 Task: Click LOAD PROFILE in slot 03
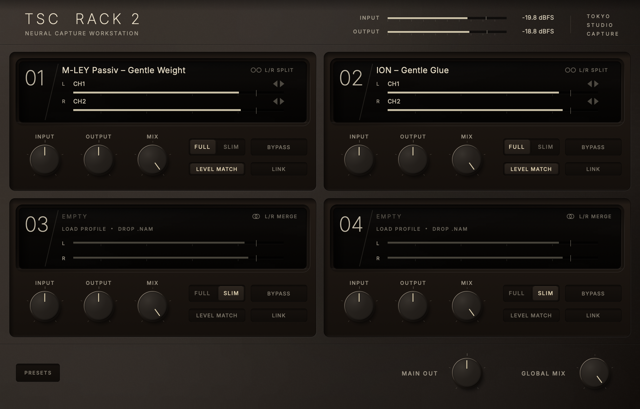[x=84, y=229]
